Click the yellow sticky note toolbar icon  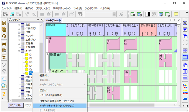click(x=176, y=14)
